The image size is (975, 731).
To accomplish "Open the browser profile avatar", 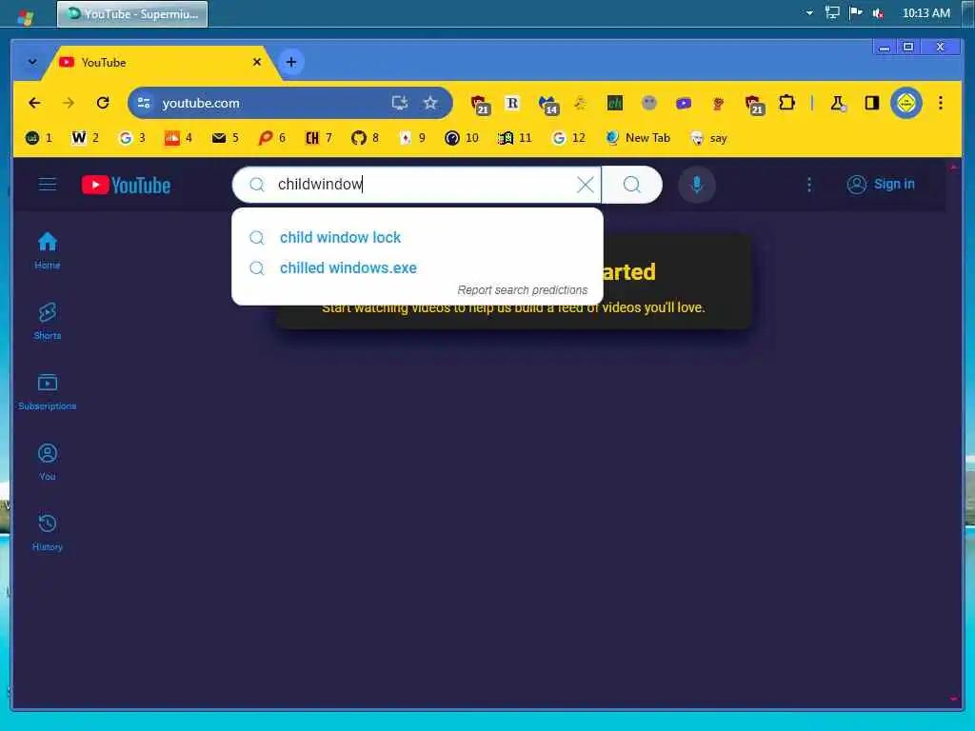I will (906, 103).
